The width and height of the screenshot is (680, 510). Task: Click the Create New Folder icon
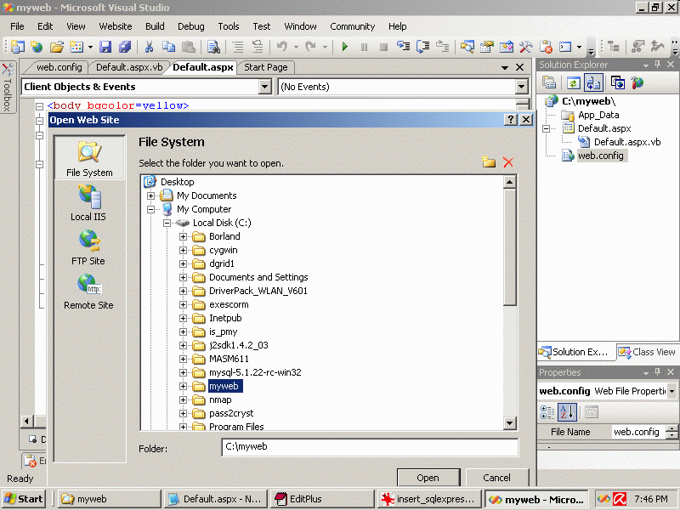click(489, 162)
